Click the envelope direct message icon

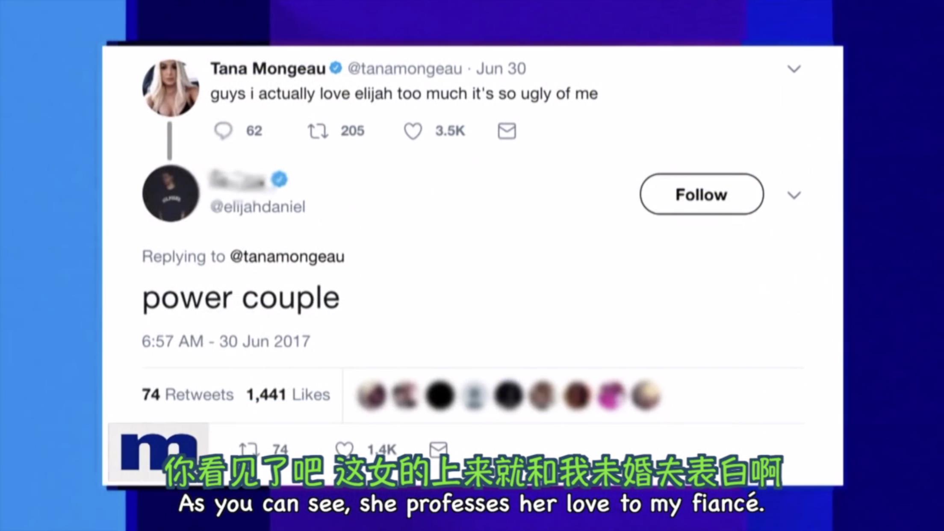tap(507, 131)
